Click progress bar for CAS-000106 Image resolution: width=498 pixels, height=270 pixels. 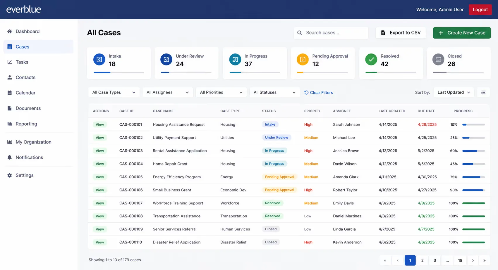click(x=473, y=190)
